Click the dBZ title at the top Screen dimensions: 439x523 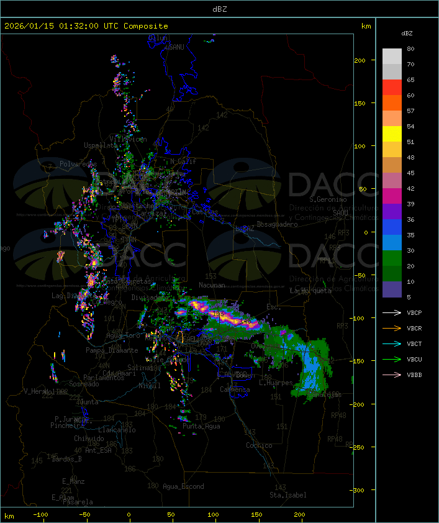[x=219, y=9]
